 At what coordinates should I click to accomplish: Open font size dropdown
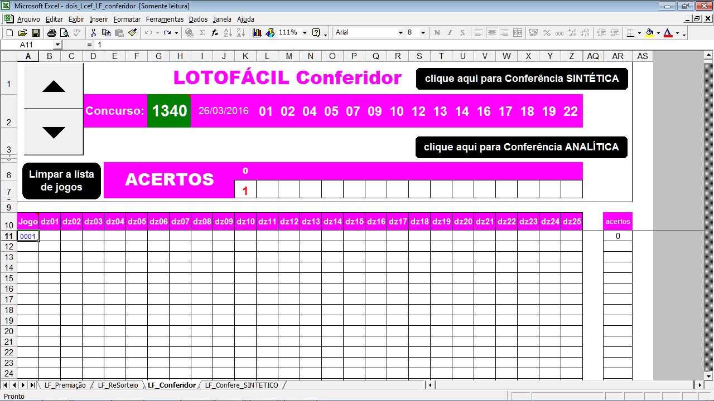coord(423,33)
